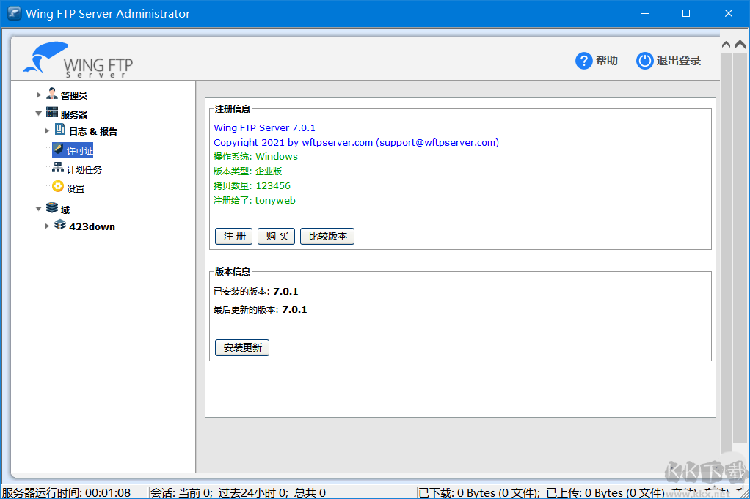The height and width of the screenshot is (499, 750).
Task: Click the 已安装的版本: 7.0.1 line
Action: tap(255, 292)
